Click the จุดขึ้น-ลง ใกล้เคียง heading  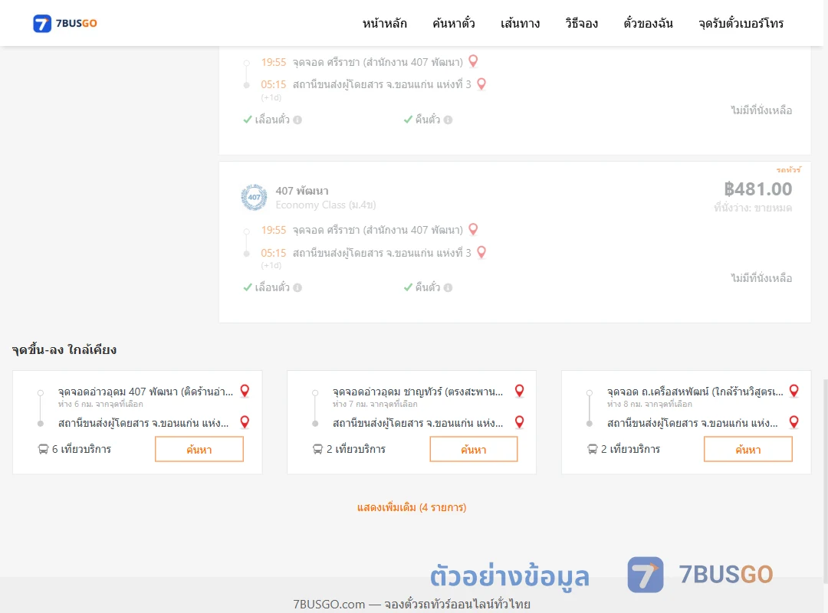[64, 349]
